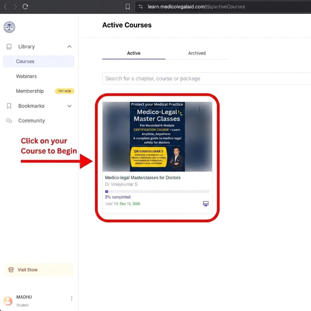The width and height of the screenshot is (311, 311).
Task: Open the course card three-dot menu
Action: pyautogui.click(x=199, y=109)
